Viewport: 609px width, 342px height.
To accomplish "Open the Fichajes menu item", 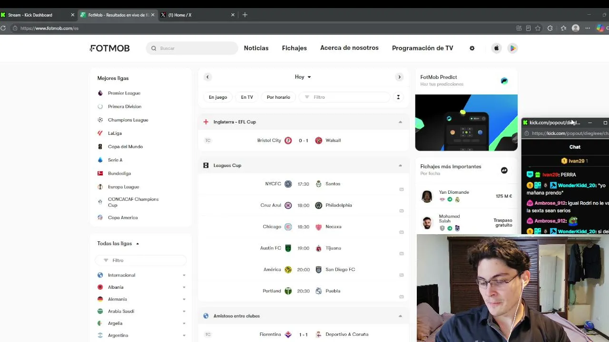I will click(x=295, y=48).
